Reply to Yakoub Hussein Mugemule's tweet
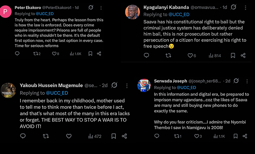 pyautogui.click(x=23, y=136)
